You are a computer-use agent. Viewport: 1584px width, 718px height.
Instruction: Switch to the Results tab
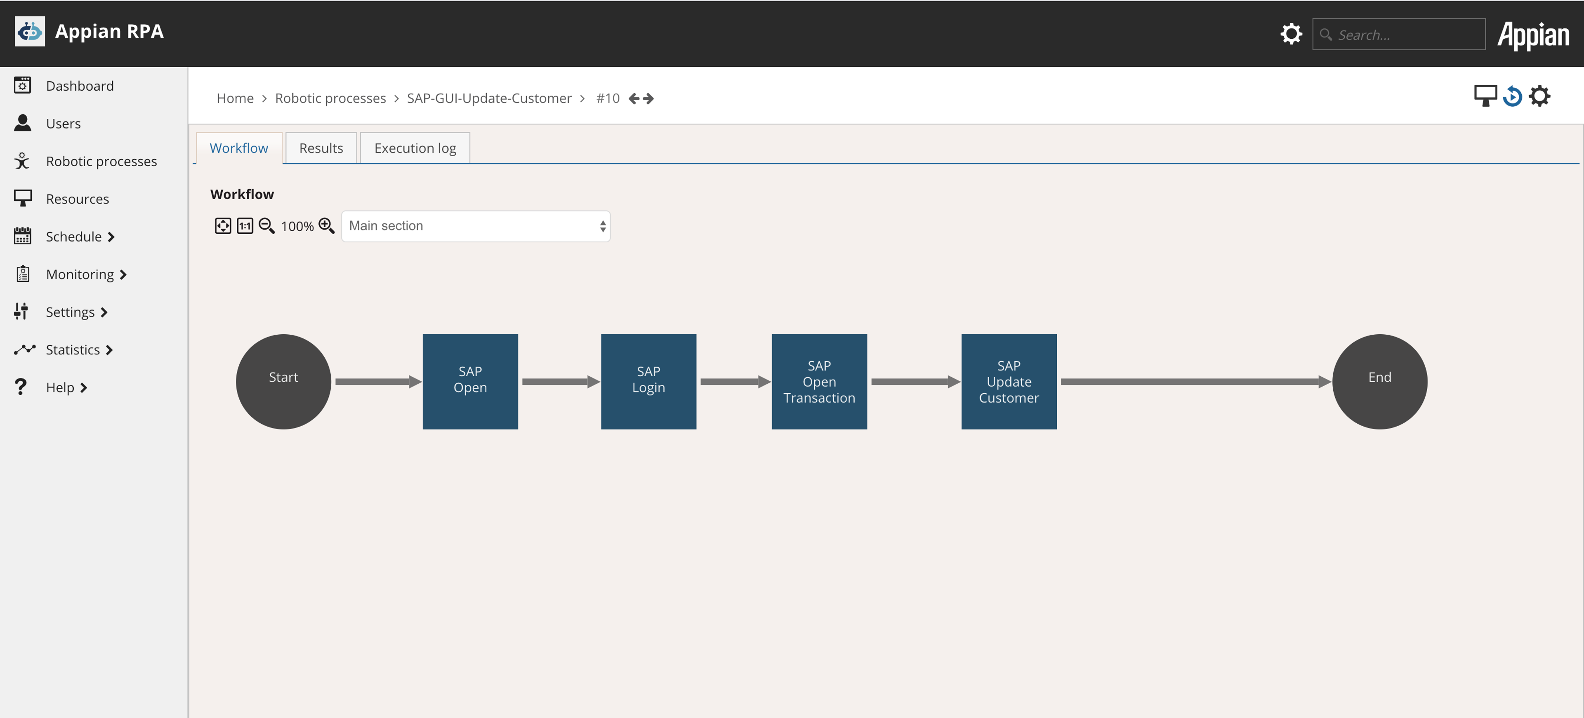(x=321, y=148)
